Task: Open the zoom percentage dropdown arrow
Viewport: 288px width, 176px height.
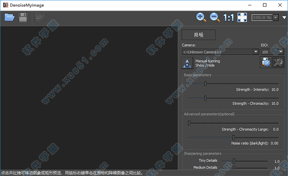Action: (276, 18)
